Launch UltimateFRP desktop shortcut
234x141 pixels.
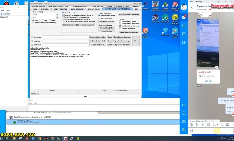pyautogui.click(x=165, y=18)
